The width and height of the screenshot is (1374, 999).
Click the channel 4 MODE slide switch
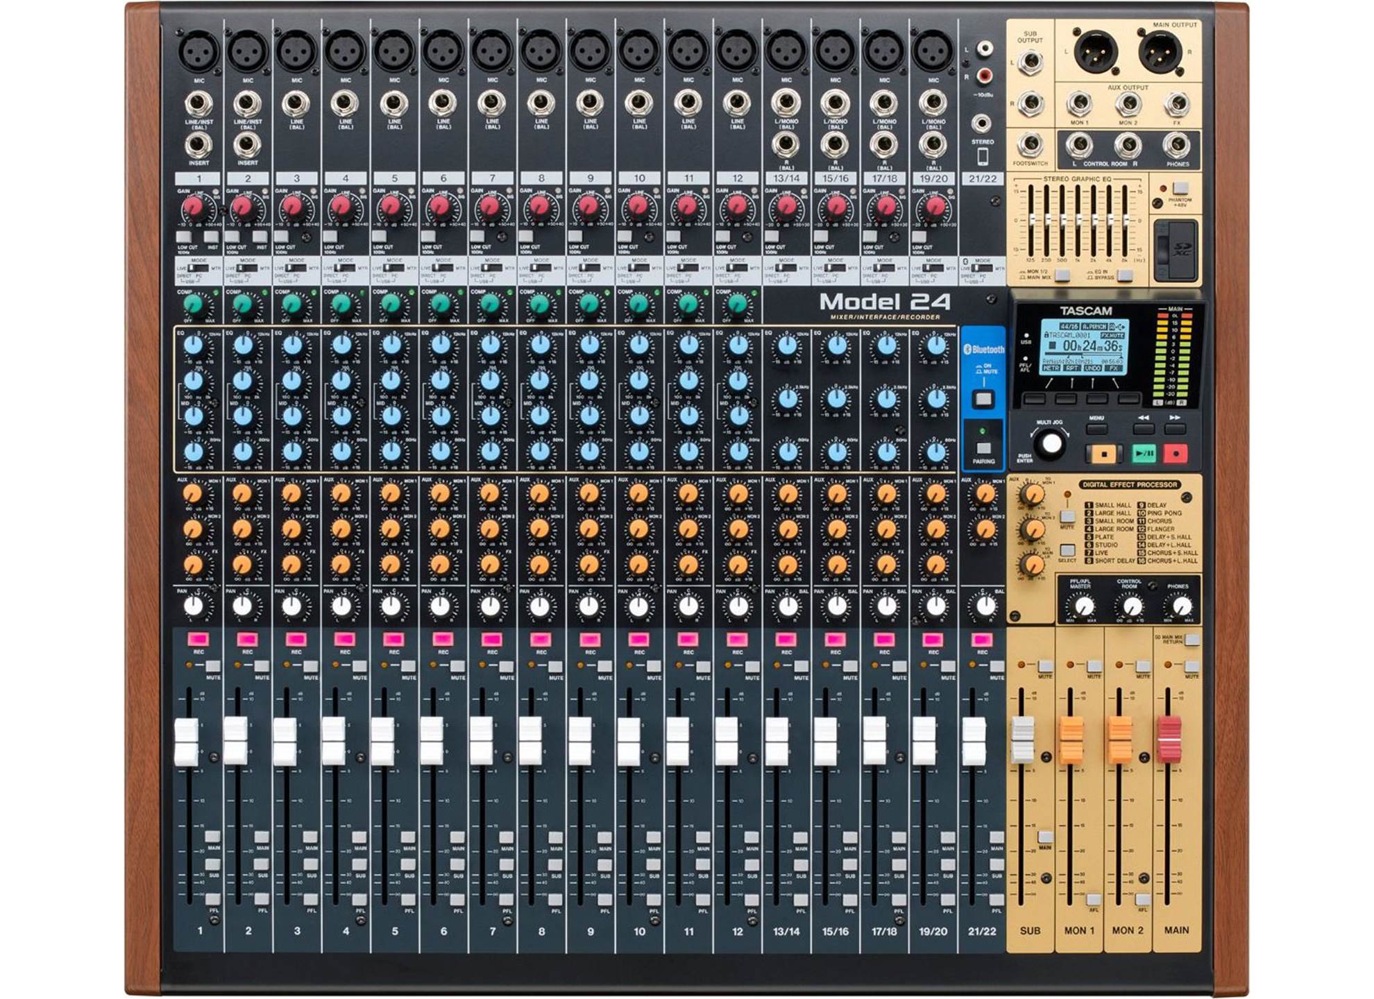point(346,268)
